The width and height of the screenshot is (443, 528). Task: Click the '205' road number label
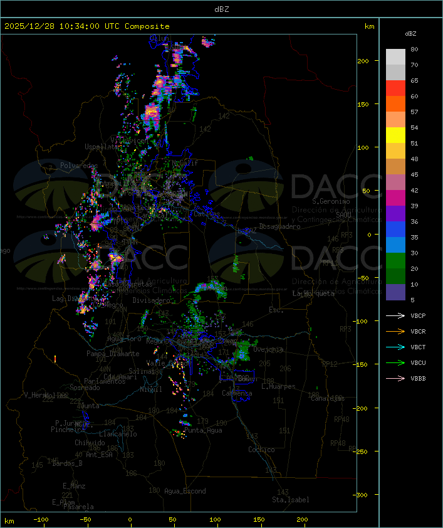coord(264,363)
